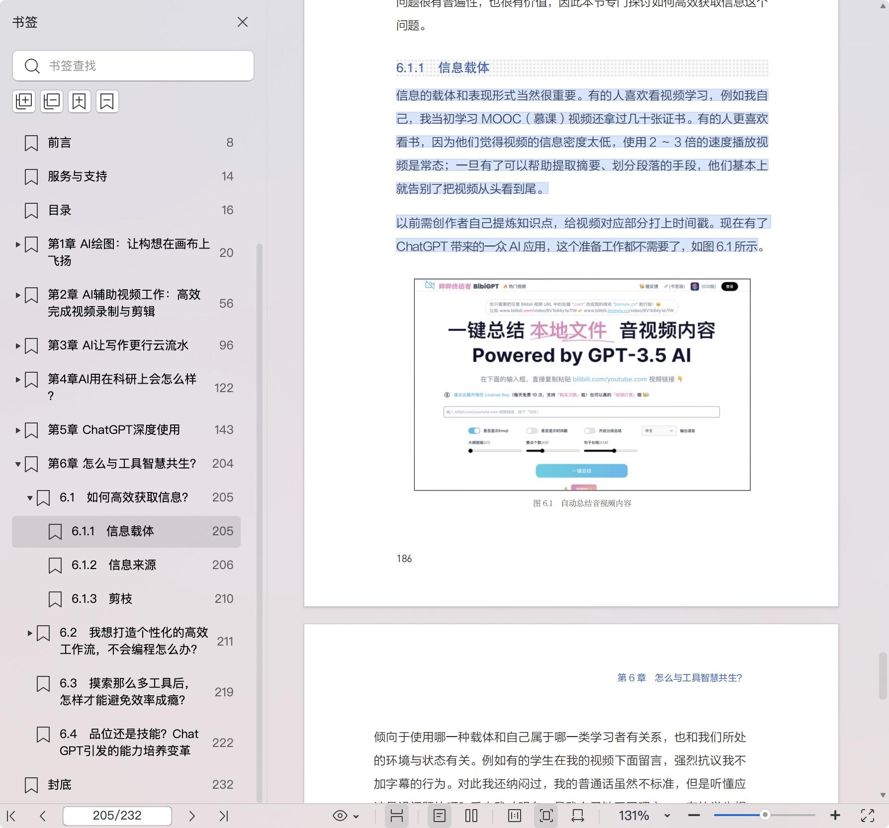Click the 第 6 章 怎么与工具智慧共生 header

tap(680, 678)
